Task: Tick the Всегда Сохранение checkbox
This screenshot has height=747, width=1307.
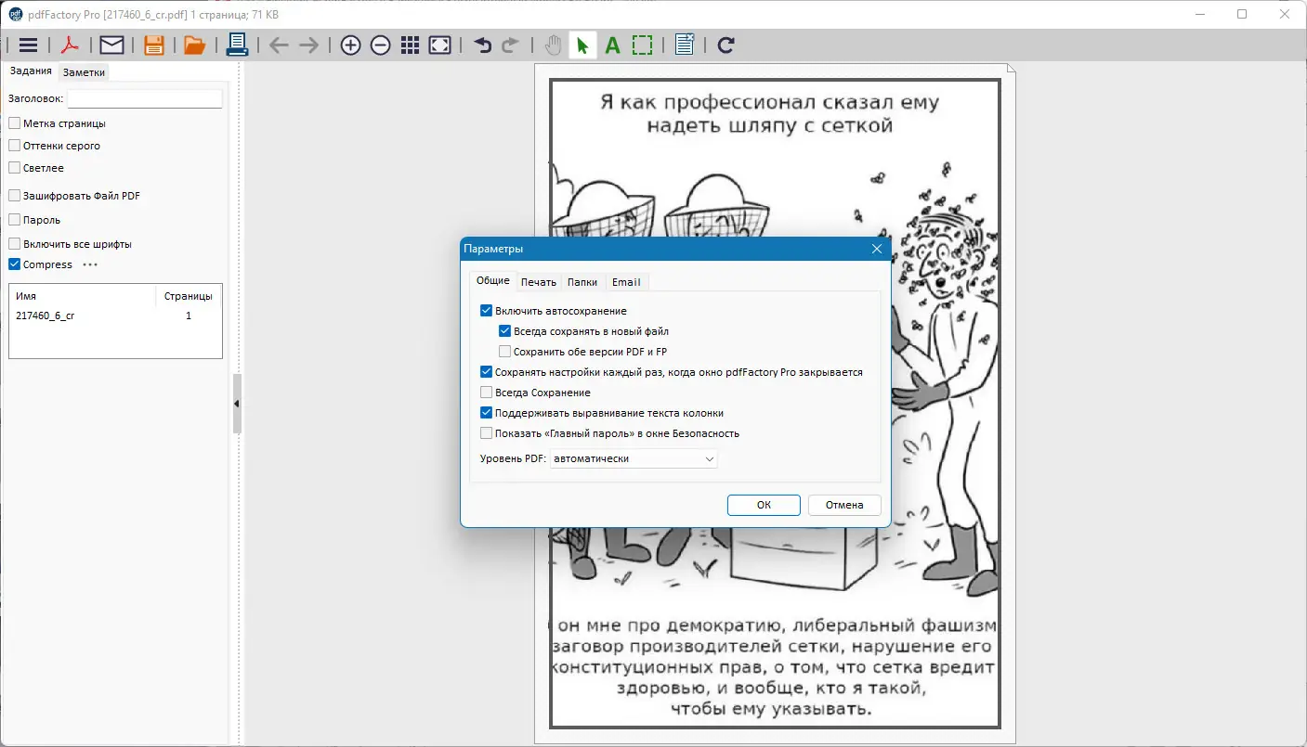Action: 487,393
